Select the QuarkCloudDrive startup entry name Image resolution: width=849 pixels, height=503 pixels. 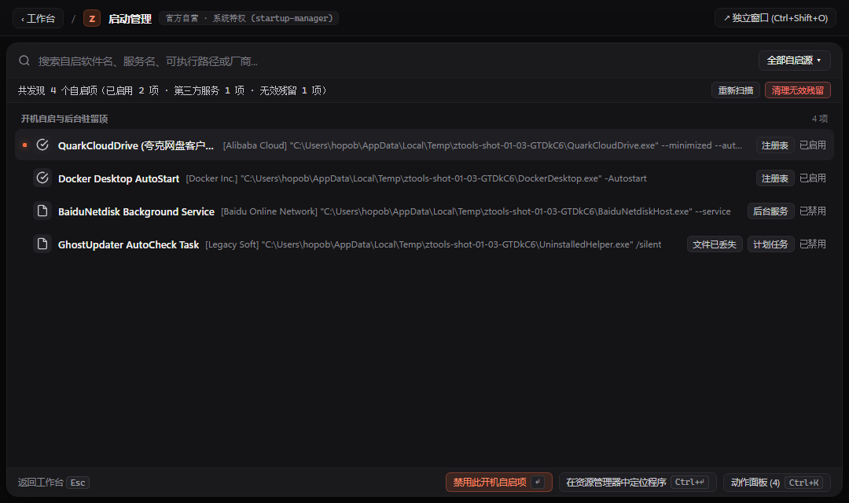tap(135, 145)
